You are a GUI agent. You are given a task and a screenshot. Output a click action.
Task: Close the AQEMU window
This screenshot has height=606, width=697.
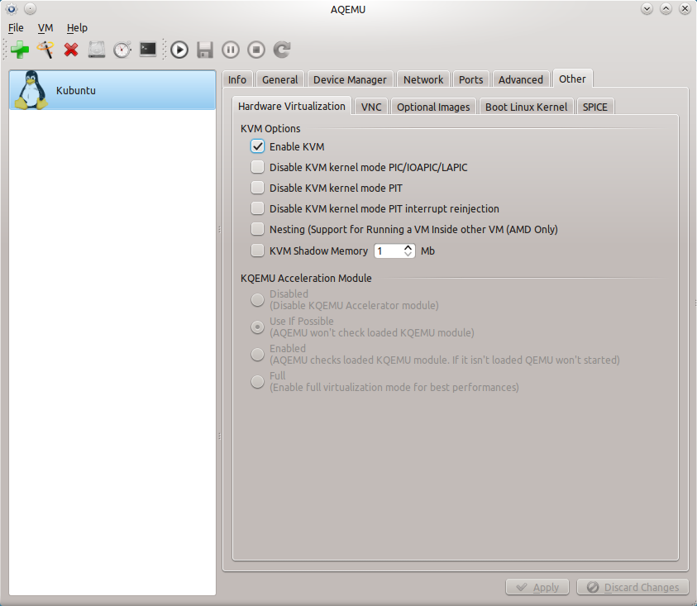point(685,8)
